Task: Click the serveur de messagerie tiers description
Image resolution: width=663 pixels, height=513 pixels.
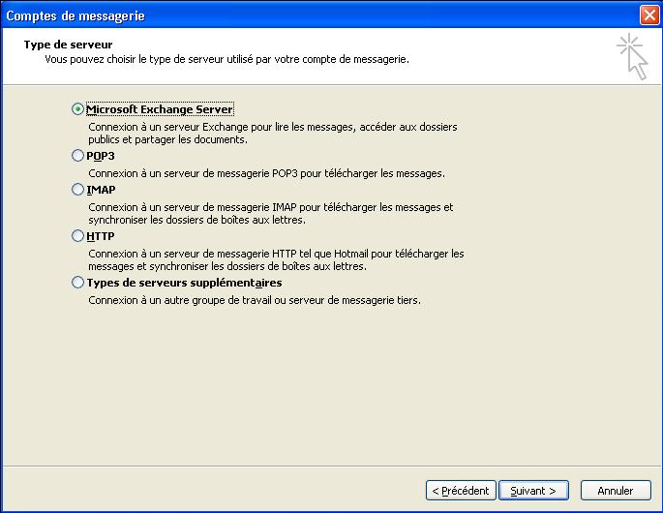Action: (255, 300)
